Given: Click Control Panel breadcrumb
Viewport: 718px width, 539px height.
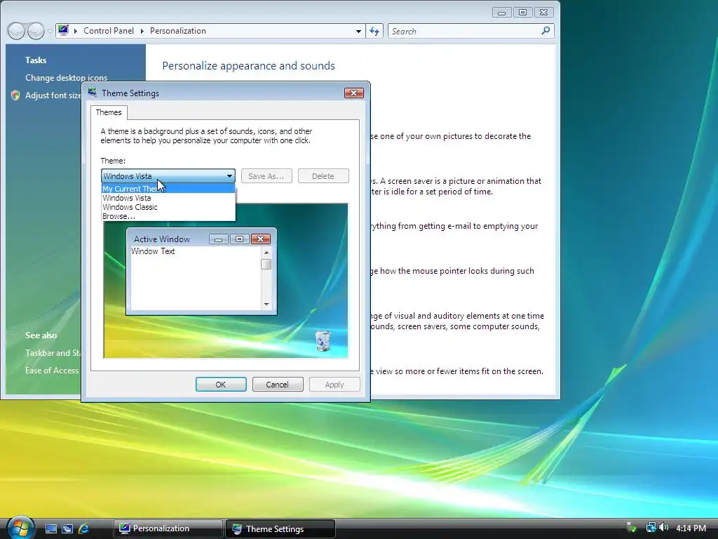Looking at the screenshot, I should tap(109, 31).
